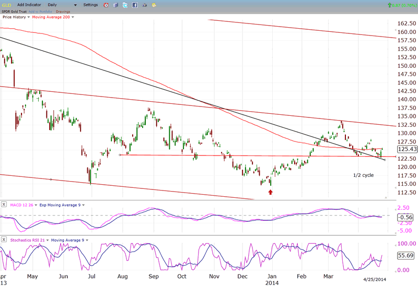Click the yellow note icon
Viewport: 418px width, 286px height.
coord(154,5)
